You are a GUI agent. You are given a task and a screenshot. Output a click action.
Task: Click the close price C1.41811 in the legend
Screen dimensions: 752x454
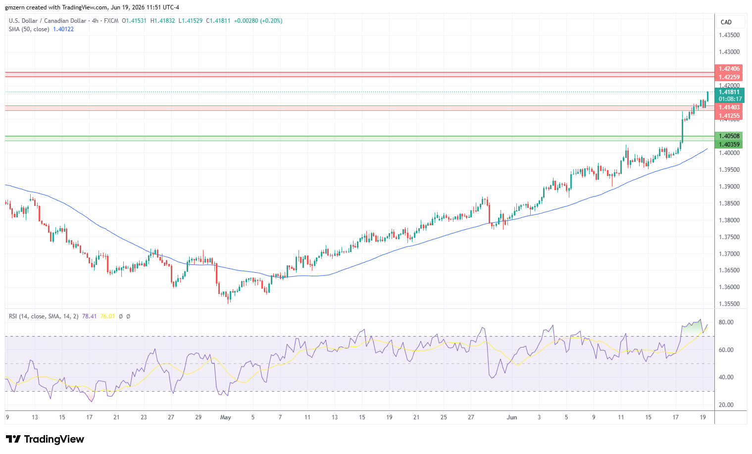[218, 21]
